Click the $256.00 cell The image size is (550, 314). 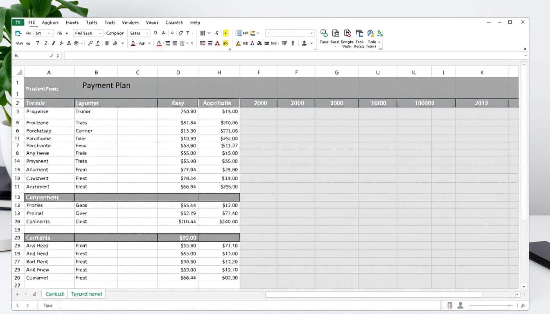[x=219, y=186]
